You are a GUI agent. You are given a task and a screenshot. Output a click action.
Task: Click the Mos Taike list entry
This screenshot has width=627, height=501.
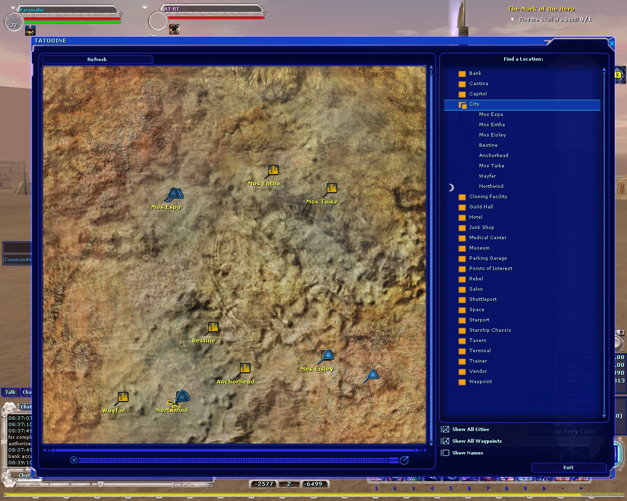[x=492, y=166]
